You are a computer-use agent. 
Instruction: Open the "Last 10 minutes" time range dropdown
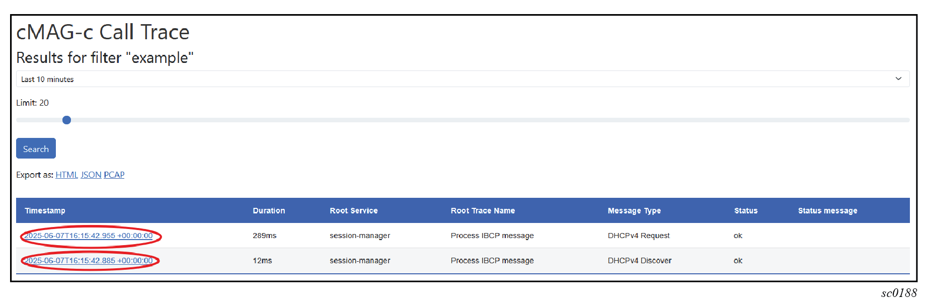(462, 79)
